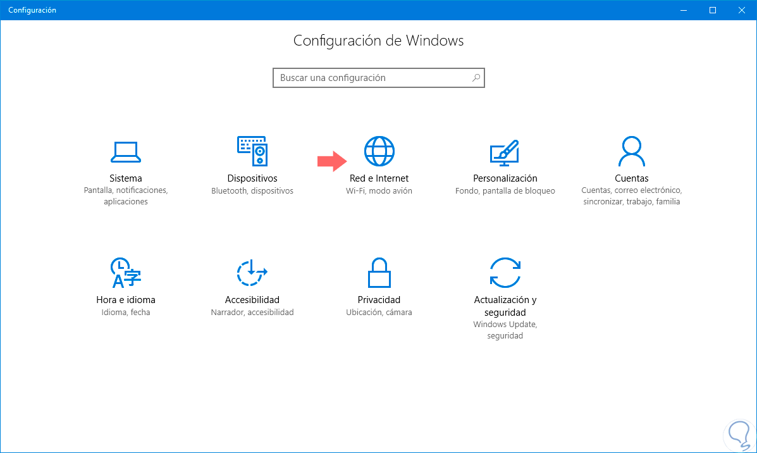Open Personalización via its text label

click(505, 178)
